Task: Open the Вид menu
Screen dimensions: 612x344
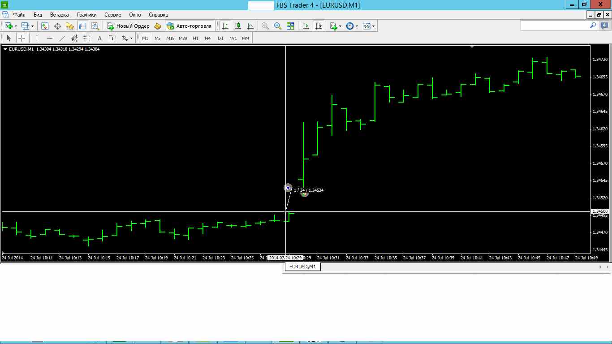Action: pos(38,15)
